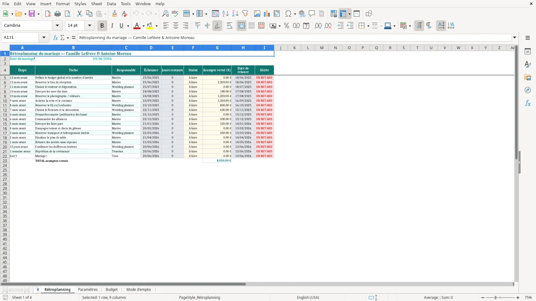
Task: Click column G header
Action: (217, 48)
